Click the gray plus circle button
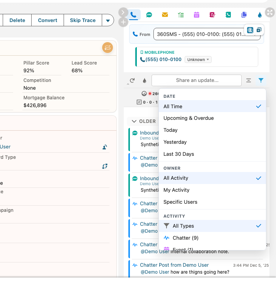Image resolution: width=276 pixels, height=293 pixels. (123, 22)
